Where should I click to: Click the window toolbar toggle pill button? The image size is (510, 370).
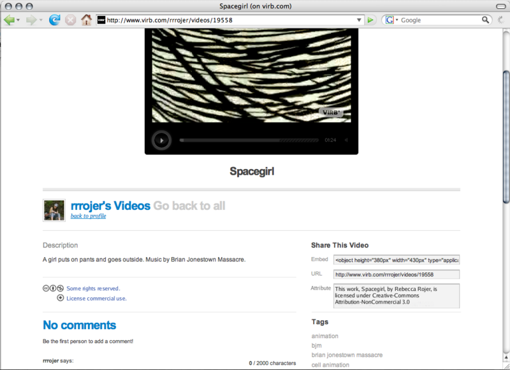coord(500,6)
